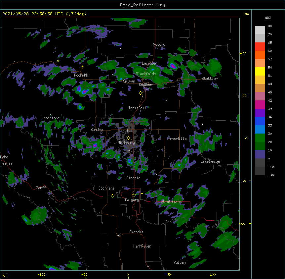The image size is (285, 279).
Task: Click the yellow diamond marker above Calgary label
Action: [x=134, y=195]
